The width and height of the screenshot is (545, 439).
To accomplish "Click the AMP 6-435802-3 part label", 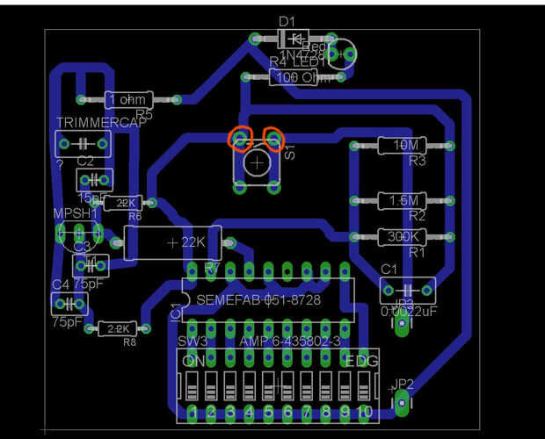I will click(x=290, y=342).
